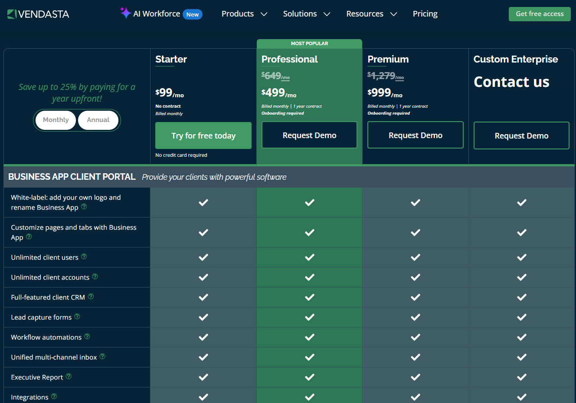Viewport: 576px width, 403px height.
Task: Click the 'Executive Report' feature label
Action: [37, 377]
